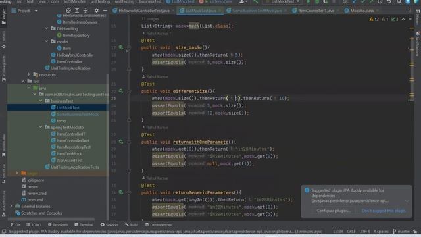Expand the resources folder
Viewport: 421px width, 237px height.
29,74
